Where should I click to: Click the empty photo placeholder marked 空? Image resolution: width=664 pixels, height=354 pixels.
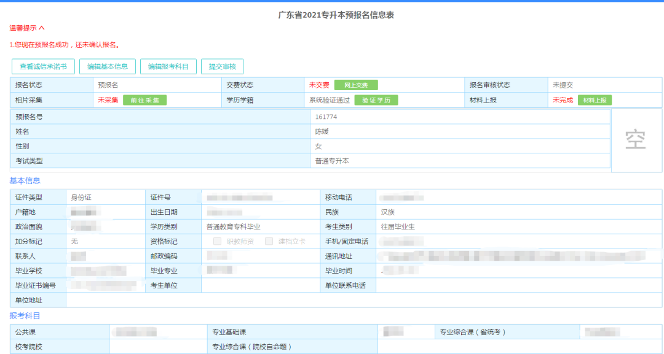636,139
